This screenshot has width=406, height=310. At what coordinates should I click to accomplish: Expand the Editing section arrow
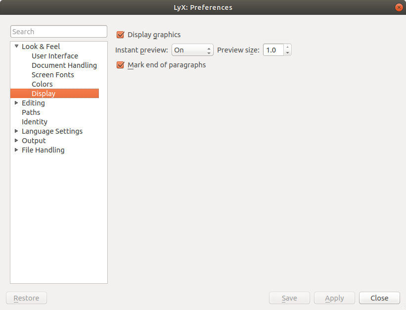point(16,103)
